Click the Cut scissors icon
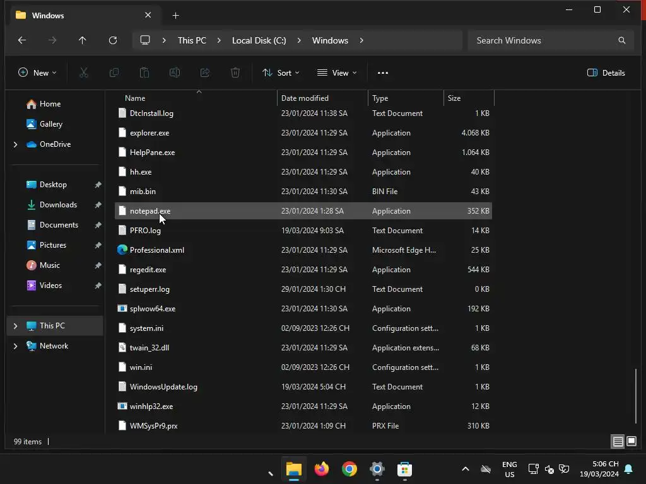 point(84,73)
